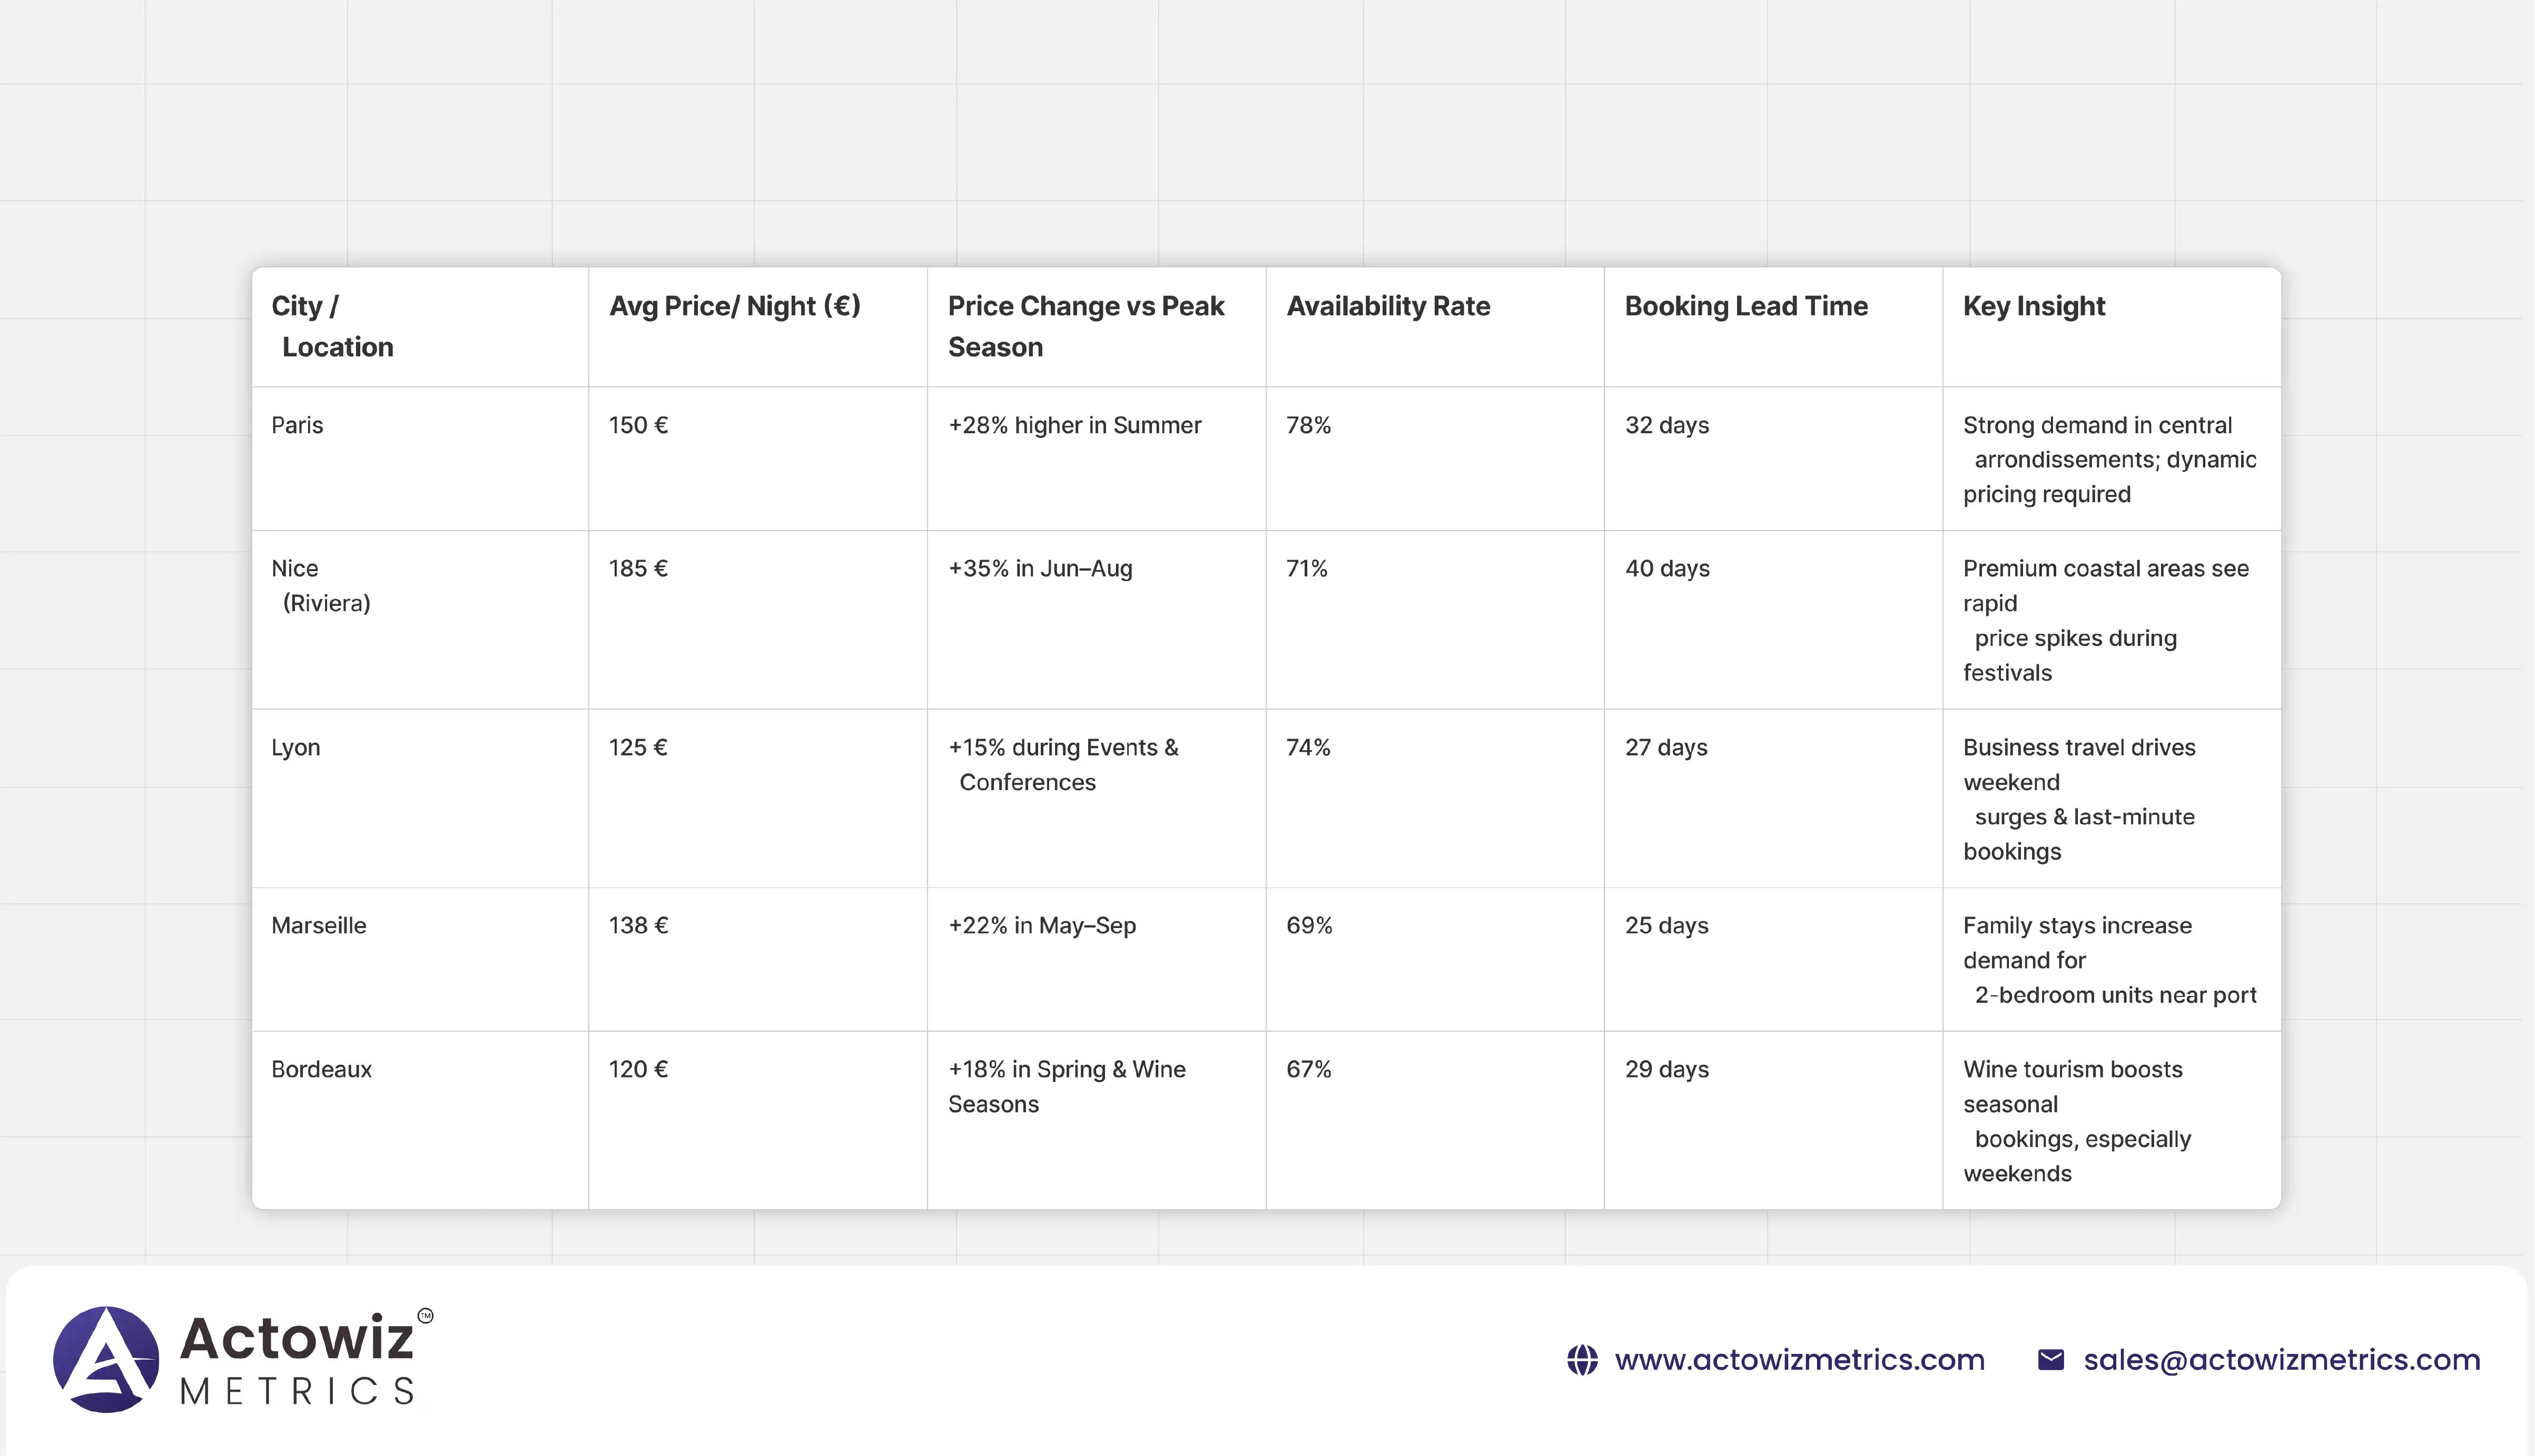Click the Actowiz Metrics logo icon
The image size is (2535, 1456).
(x=106, y=1359)
